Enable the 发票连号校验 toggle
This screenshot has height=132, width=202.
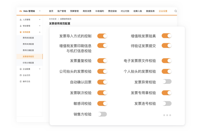tap(167, 103)
